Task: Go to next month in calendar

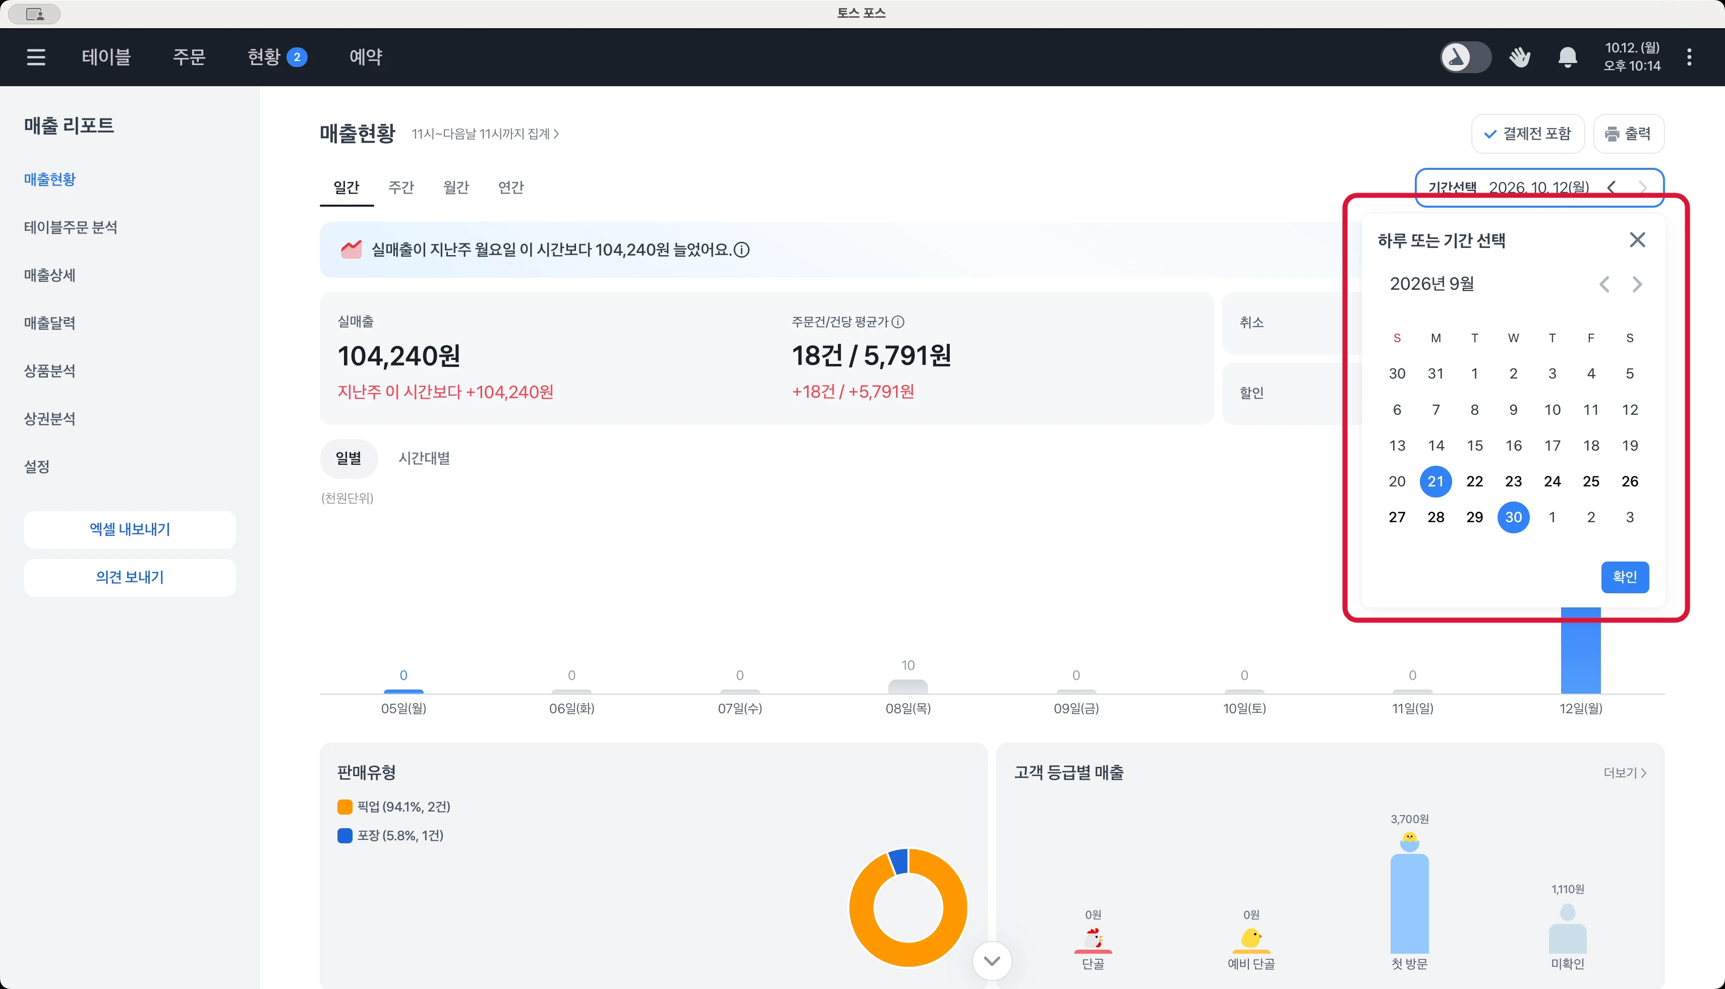Action: (1637, 284)
